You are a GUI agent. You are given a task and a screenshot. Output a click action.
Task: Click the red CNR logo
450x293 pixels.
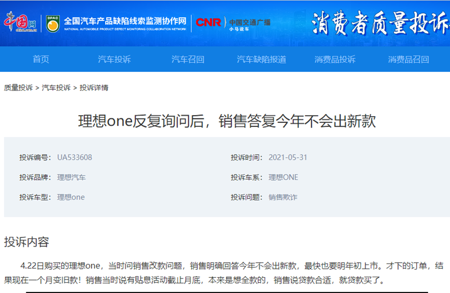point(208,22)
